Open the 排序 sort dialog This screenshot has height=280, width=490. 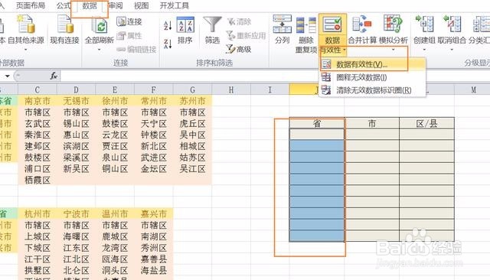pyautogui.click(x=185, y=31)
